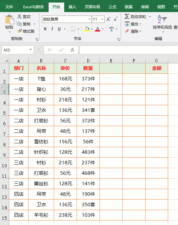
Task: Click header cell 部门
Action: click(x=19, y=68)
